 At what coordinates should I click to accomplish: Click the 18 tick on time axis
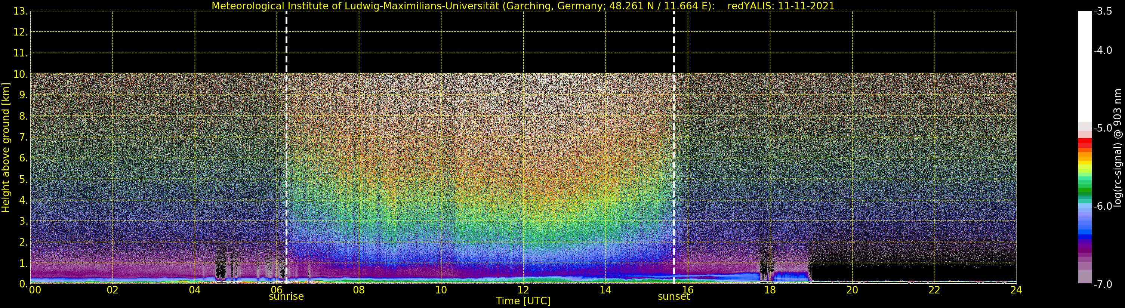click(770, 290)
